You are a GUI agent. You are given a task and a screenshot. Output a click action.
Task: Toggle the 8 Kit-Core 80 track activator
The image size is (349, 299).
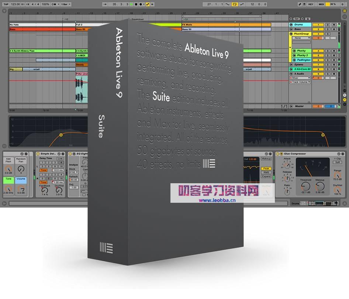318,69
